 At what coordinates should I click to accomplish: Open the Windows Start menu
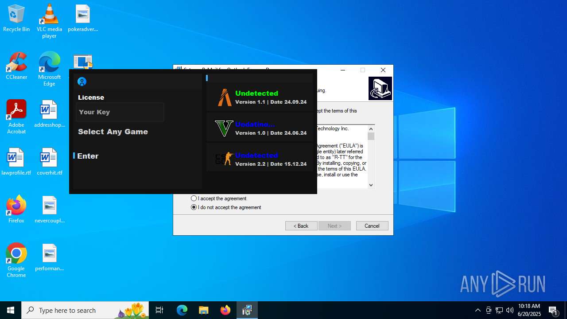(x=11, y=310)
